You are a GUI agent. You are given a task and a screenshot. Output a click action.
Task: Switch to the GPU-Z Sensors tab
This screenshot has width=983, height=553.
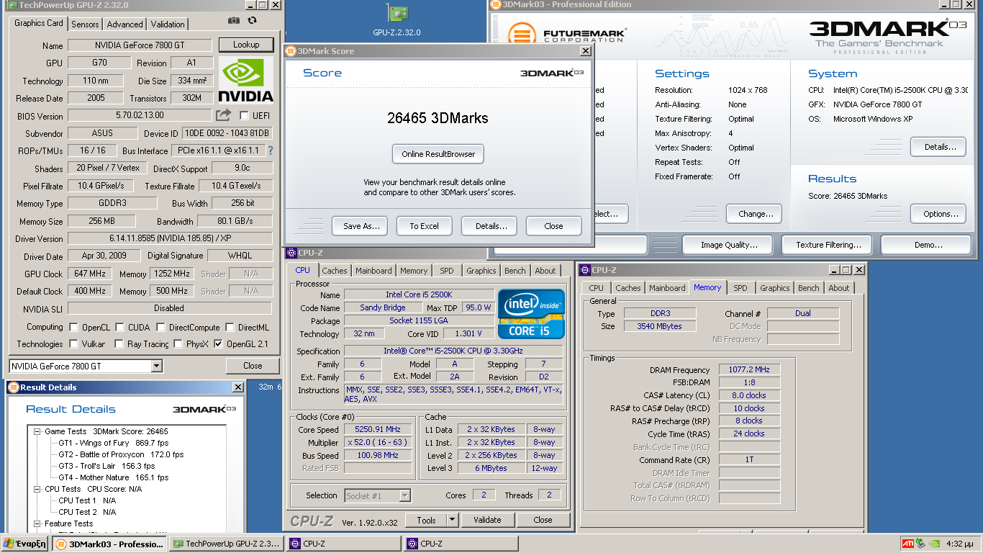point(85,24)
